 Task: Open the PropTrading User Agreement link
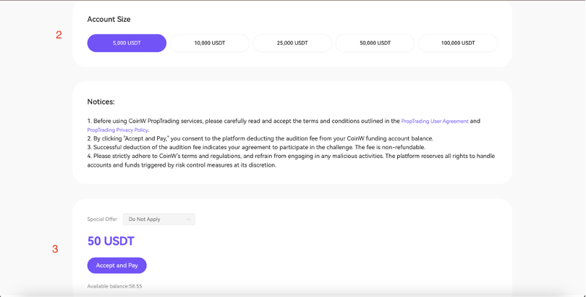click(435, 121)
